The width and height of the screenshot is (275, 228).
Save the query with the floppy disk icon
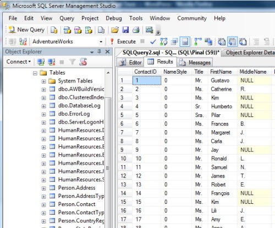[x=125, y=30]
